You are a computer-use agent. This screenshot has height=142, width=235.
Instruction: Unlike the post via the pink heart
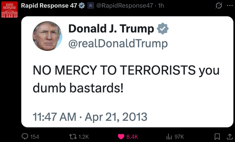coord(121,137)
